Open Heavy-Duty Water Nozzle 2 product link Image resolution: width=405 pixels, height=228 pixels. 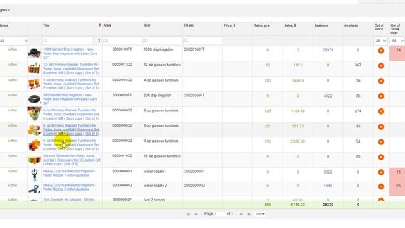(x=69, y=187)
